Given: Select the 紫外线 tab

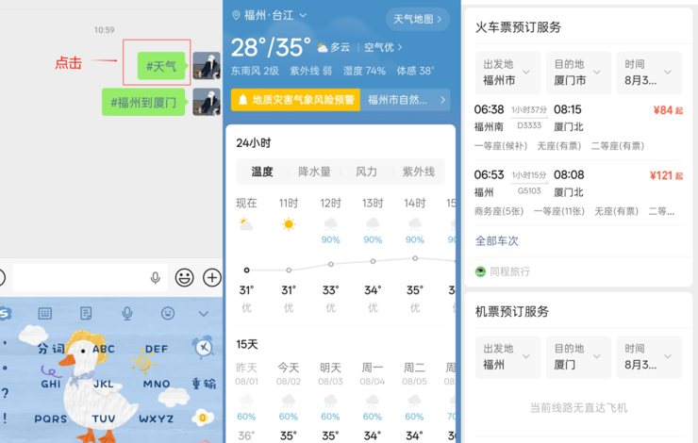Looking at the screenshot, I should click(x=418, y=172).
